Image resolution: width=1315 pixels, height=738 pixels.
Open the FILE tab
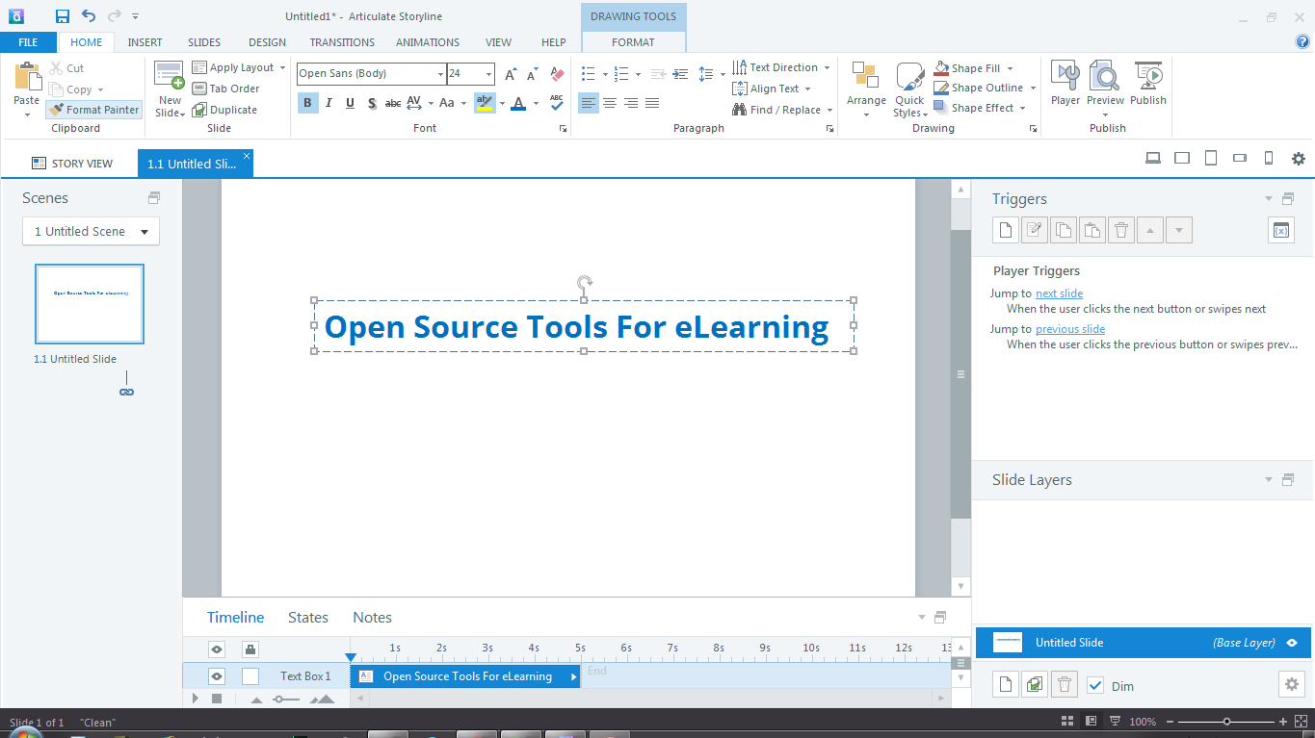(28, 42)
